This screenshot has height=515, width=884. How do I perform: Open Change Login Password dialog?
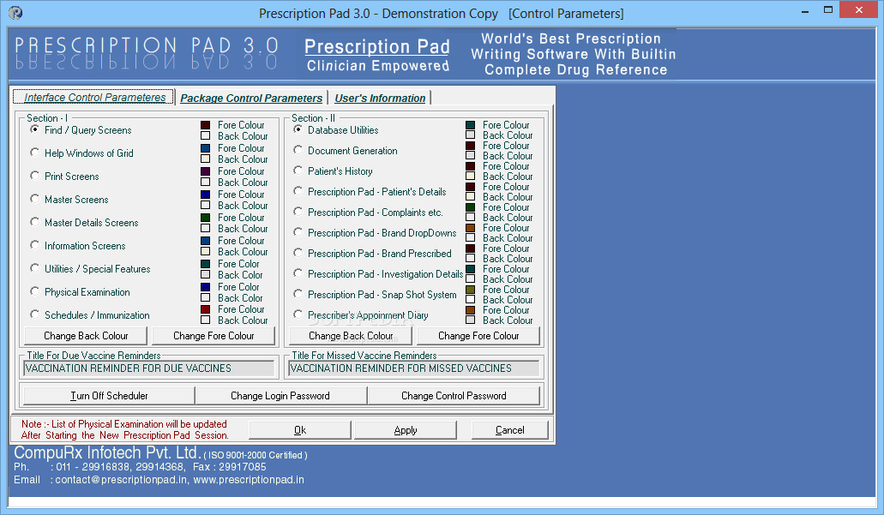[280, 396]
